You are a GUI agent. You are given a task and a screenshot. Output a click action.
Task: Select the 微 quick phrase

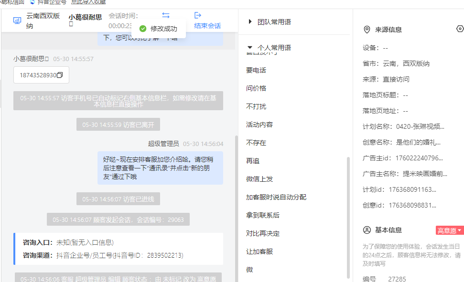pos(249,270)
